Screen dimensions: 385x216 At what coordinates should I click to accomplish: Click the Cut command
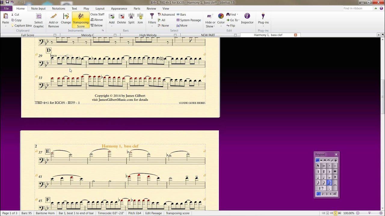pos(15,14)
